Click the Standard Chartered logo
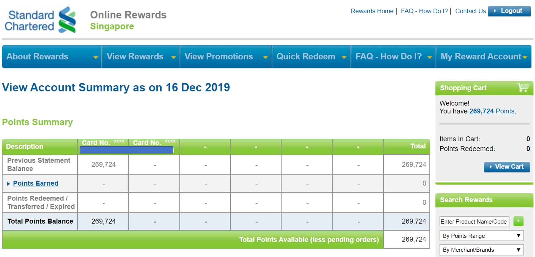 click(40, 20)
